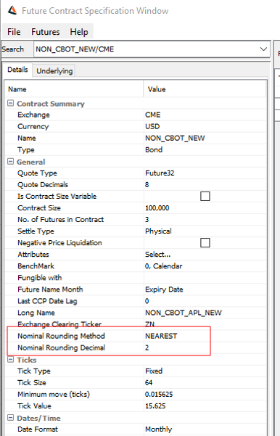
Task: Click the Date Format value Monthly
Action: (158, 429)
